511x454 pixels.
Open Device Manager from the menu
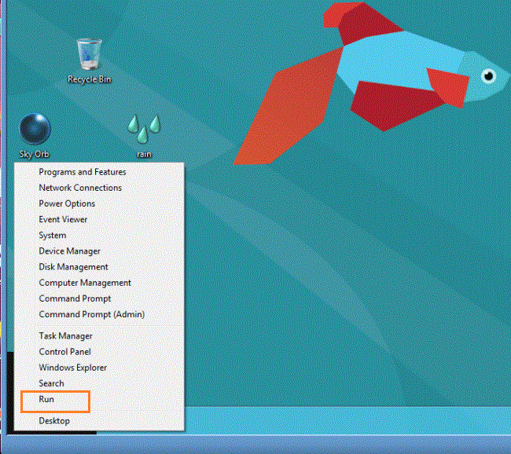99,251
